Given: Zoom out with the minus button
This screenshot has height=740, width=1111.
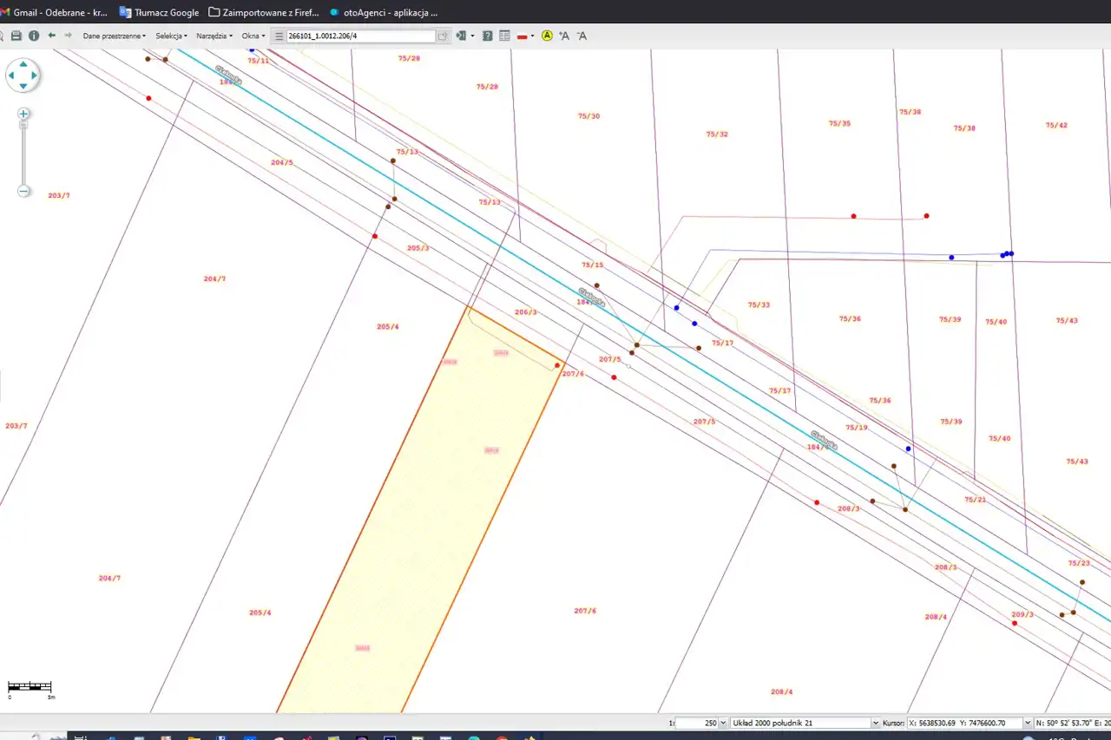Looking at the screenshot, I should click(24, 191).
